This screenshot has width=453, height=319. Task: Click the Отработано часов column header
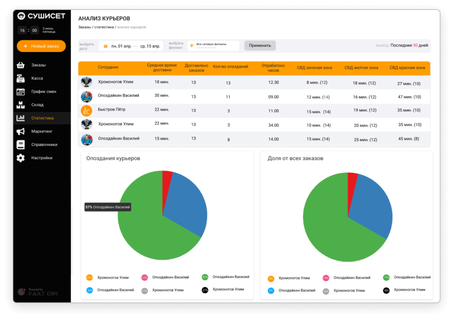point(273,68)
